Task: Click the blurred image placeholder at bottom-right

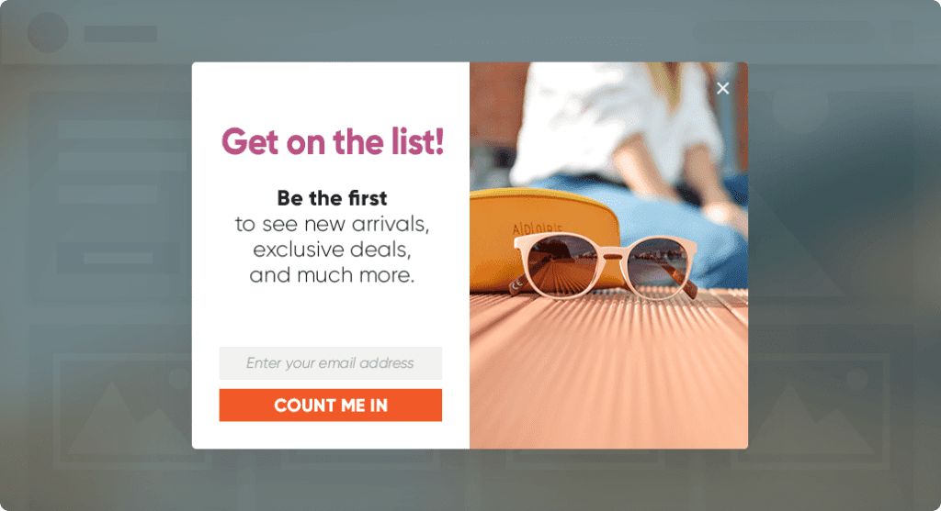Action: tap(819, 411)
